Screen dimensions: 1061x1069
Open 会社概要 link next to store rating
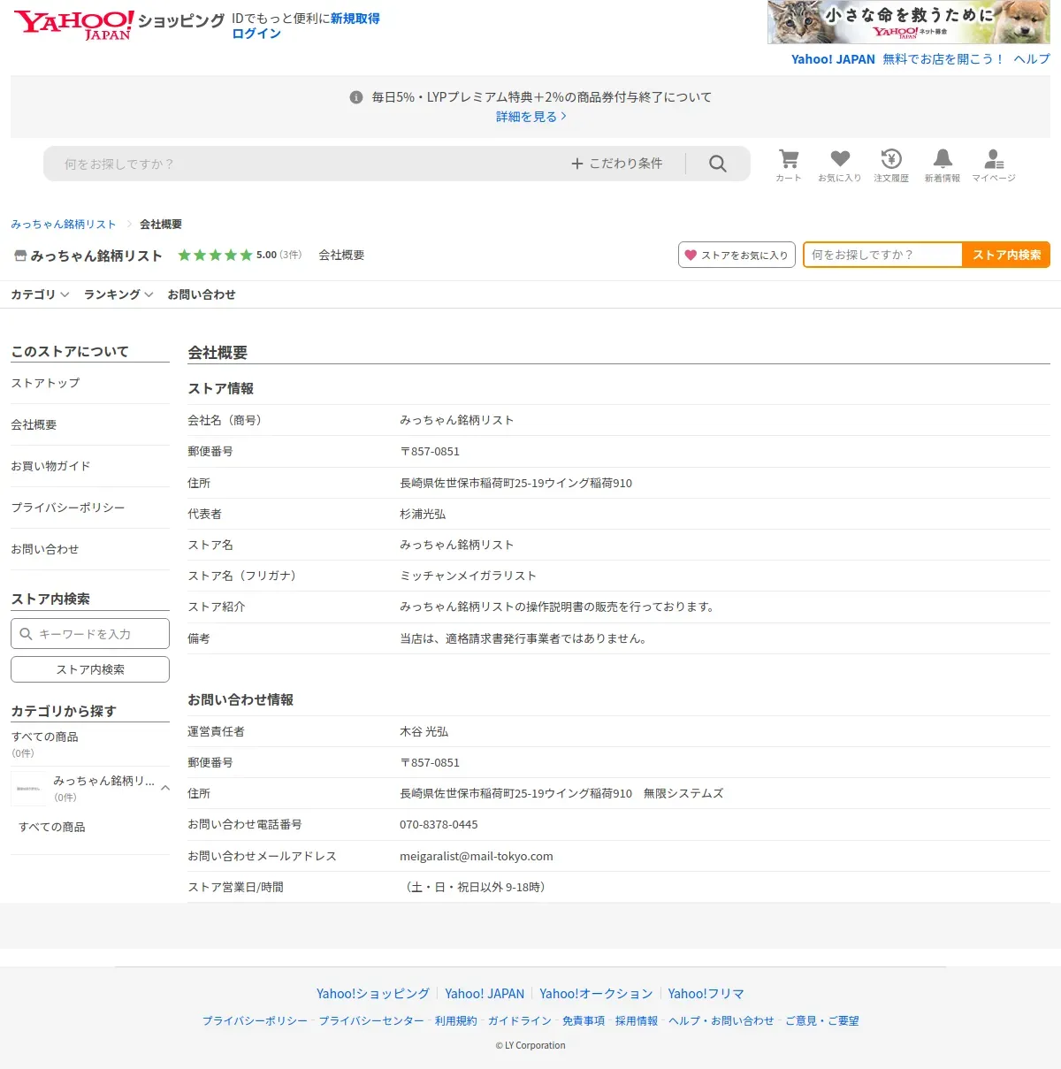(x=341, y=255)
